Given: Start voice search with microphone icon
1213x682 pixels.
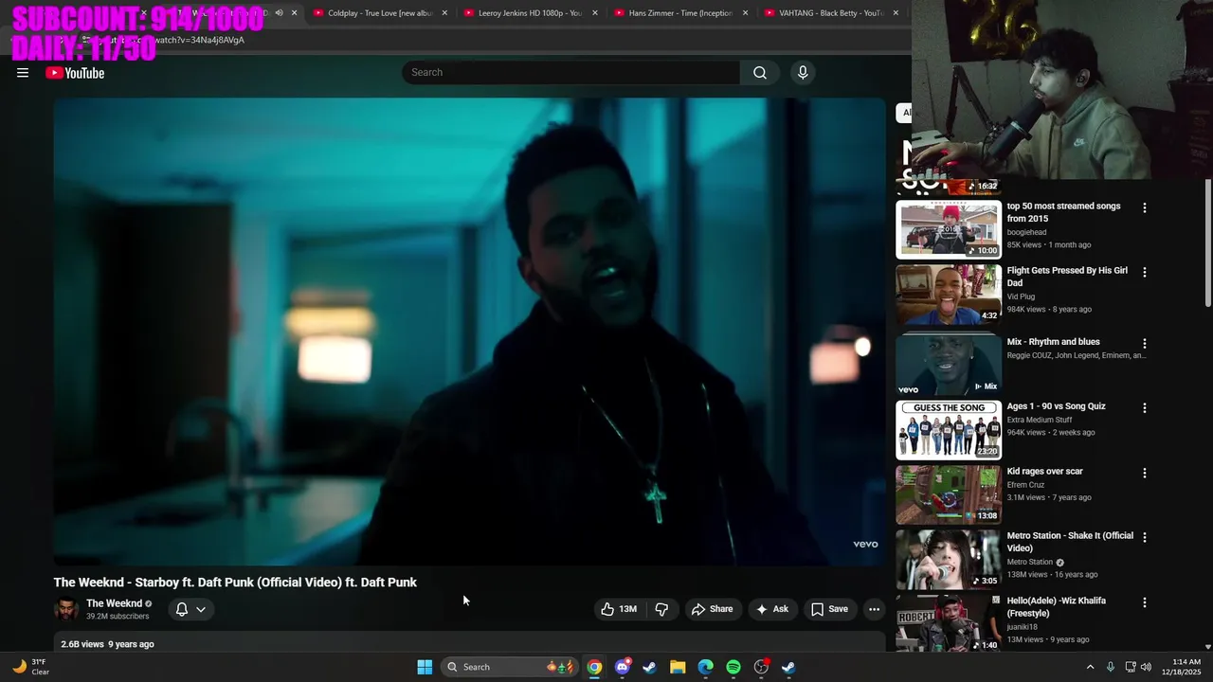Looking at the screenshot, I should click(x=803, y=72).
